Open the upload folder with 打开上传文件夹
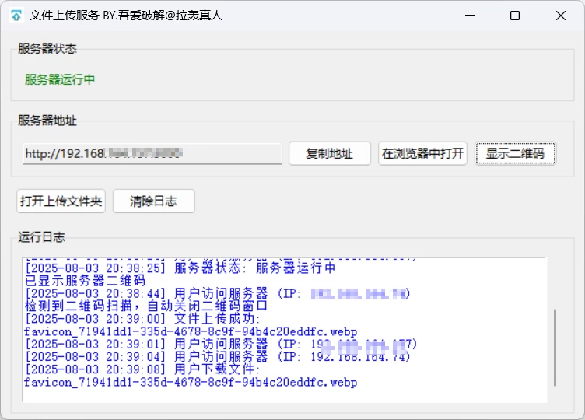Image resolution: width=585 pixels, height=420 pixels. (x=61, y=201)
